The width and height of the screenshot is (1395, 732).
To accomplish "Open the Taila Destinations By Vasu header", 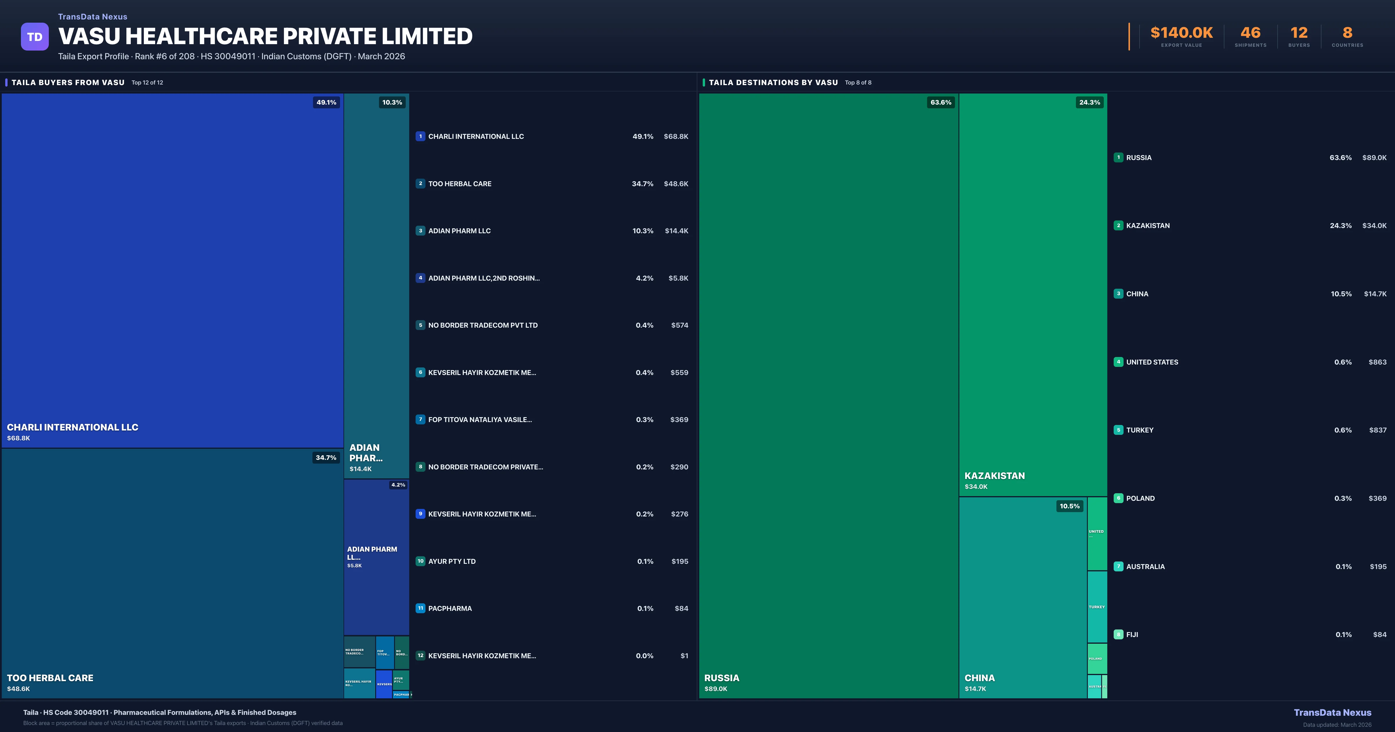I will coord(773,82).
